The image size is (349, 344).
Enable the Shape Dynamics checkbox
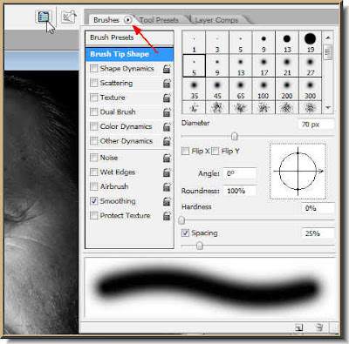click(x=94, y=69)
